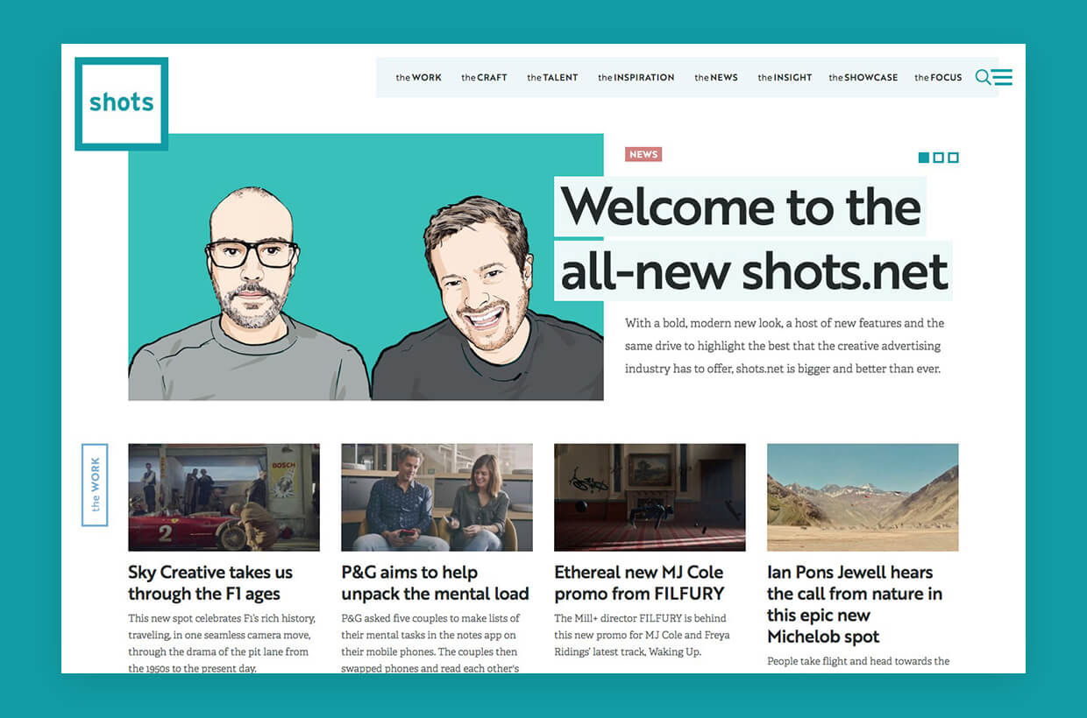The width and height of the screenshot is (1087, 718).
Task: Click the illustrated two men hero image
Action: 366,267
